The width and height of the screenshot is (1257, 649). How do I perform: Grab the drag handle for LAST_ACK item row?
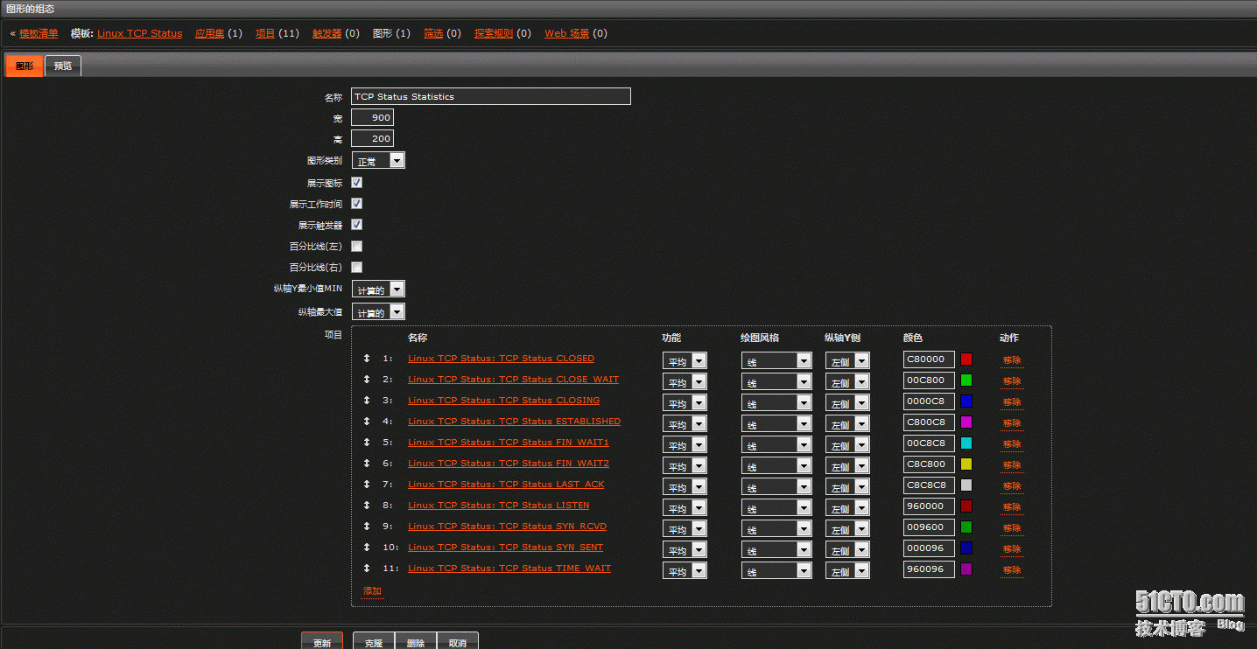(x=367, y=485)
